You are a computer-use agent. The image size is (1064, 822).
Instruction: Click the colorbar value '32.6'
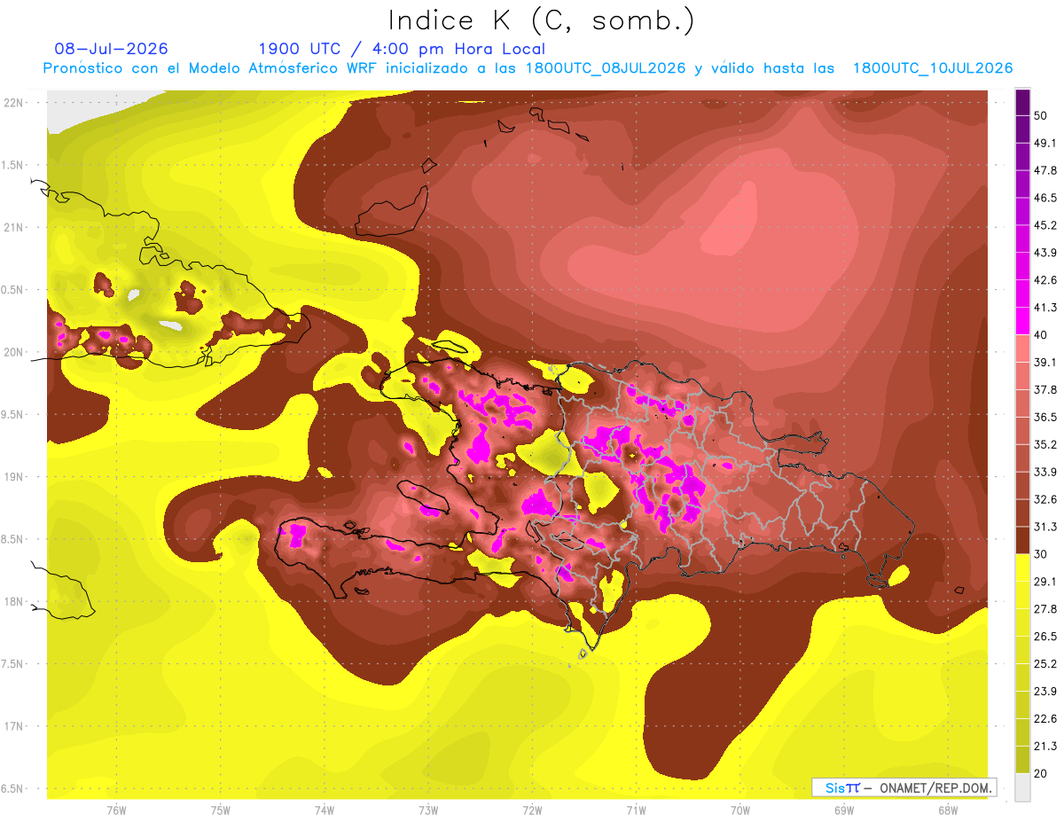1045,498
